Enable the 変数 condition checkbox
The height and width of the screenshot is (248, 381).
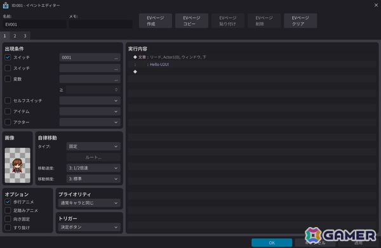click(x=8, y=79)
